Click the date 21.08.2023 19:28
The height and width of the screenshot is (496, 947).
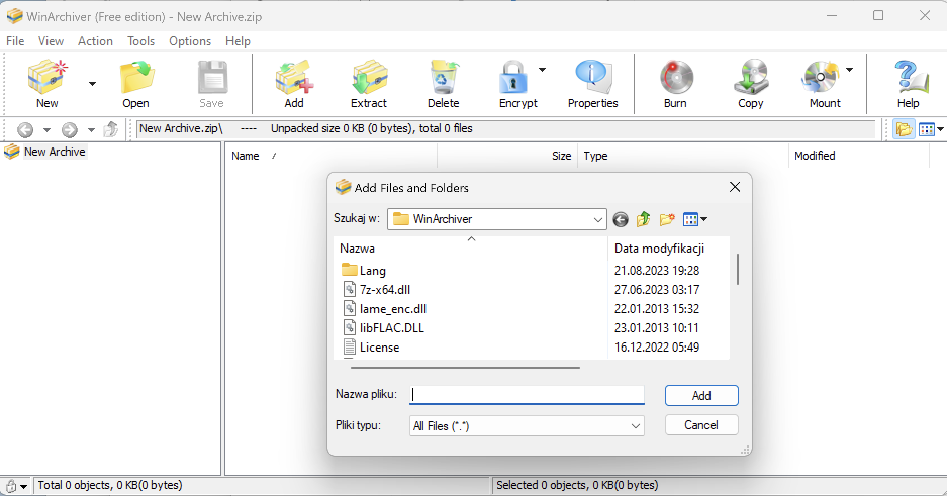(657, 270)
